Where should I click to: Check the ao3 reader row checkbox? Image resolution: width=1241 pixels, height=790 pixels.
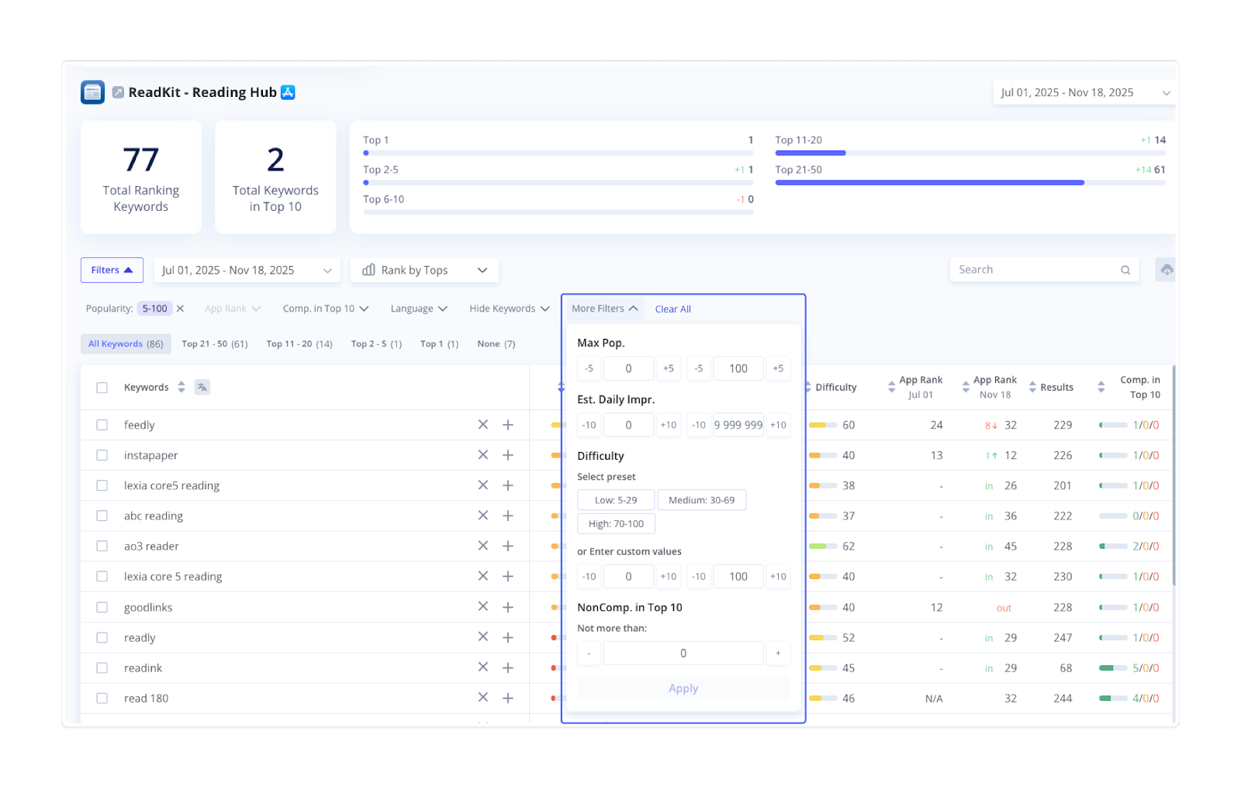[102, 546]
